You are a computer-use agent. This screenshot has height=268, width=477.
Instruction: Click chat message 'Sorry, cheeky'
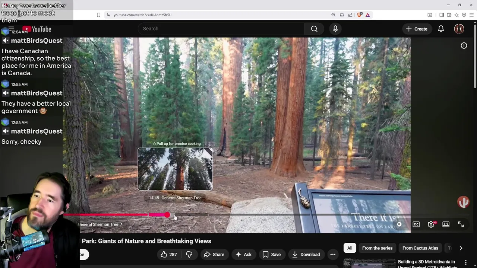pyautogui.click(x=21, y=142)
